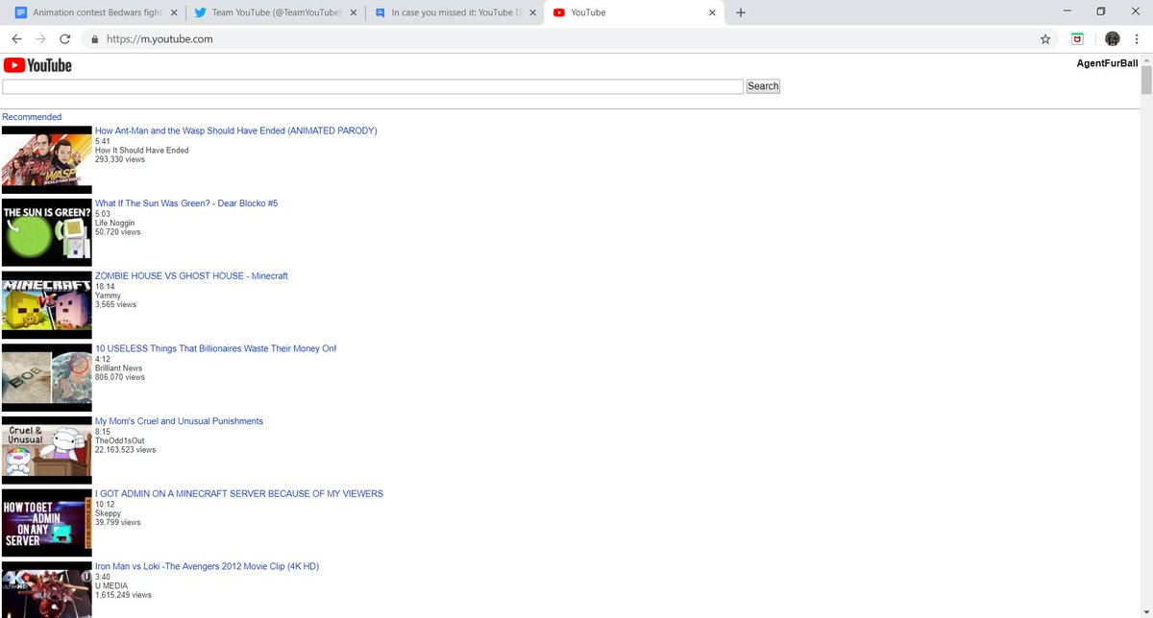The image size is (1153, 618).
Task: Open How Ant-Man and the Wasp Should Have Ended
Action: (235, 131)
